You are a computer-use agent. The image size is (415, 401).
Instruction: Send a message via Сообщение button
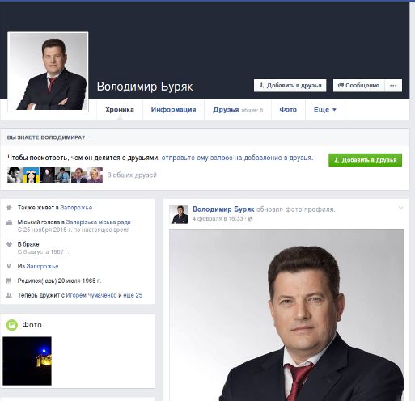tap(358, 86)
